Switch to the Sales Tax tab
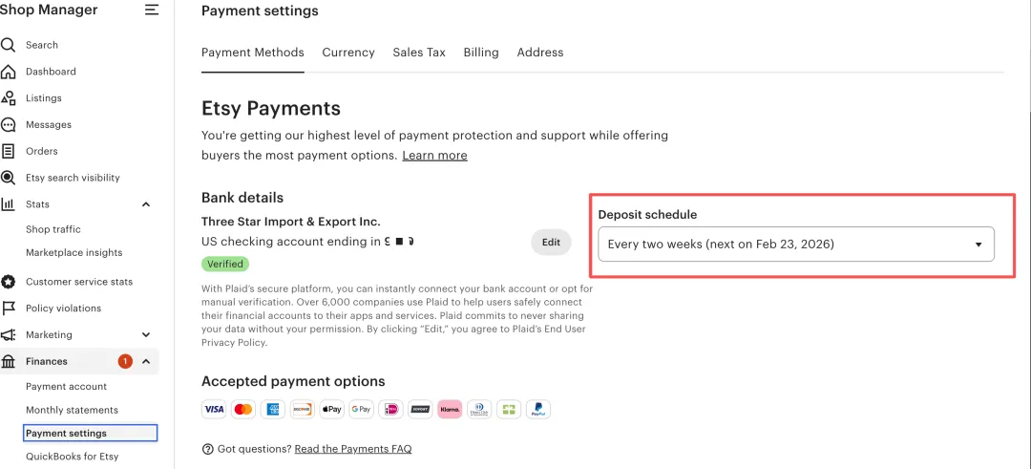The image size is (1031, 469). point(419,53)
